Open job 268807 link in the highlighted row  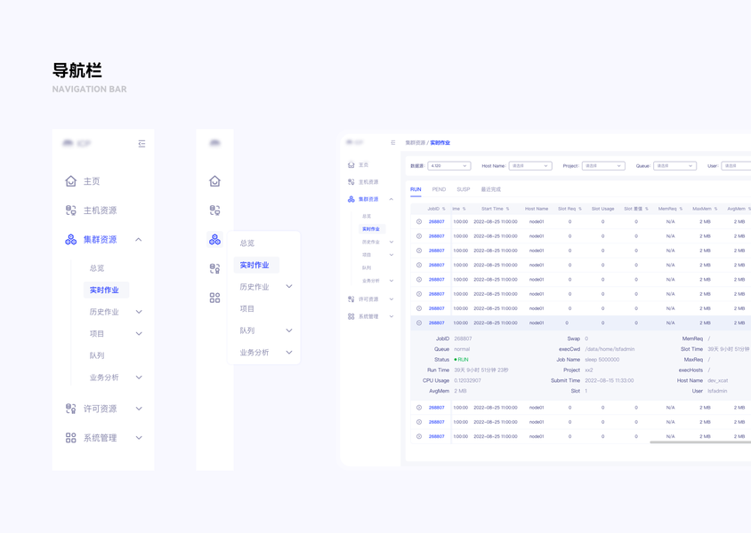[436, 323]
